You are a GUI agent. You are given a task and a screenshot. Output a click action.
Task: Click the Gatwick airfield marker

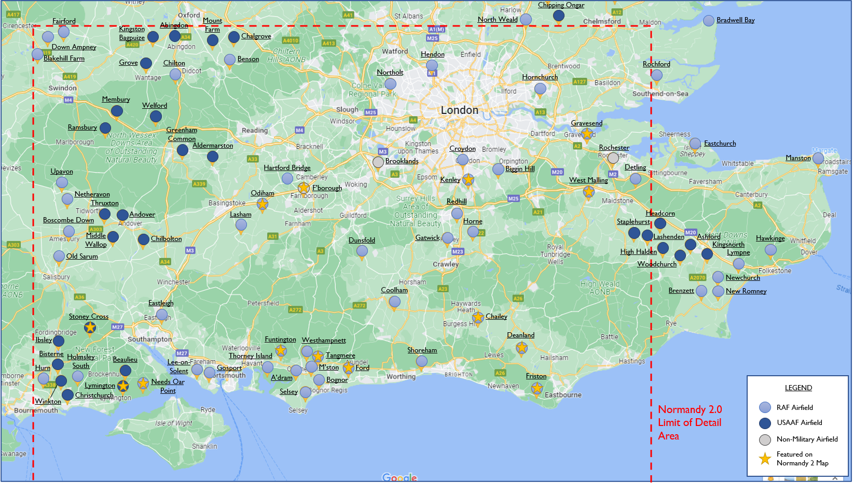[448, 238]
